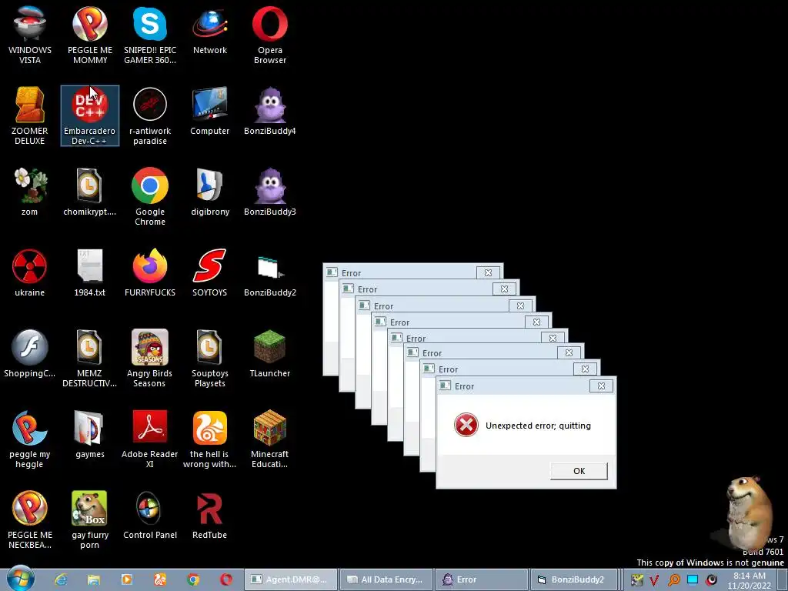Switch to the Error taskbar button

482,579
